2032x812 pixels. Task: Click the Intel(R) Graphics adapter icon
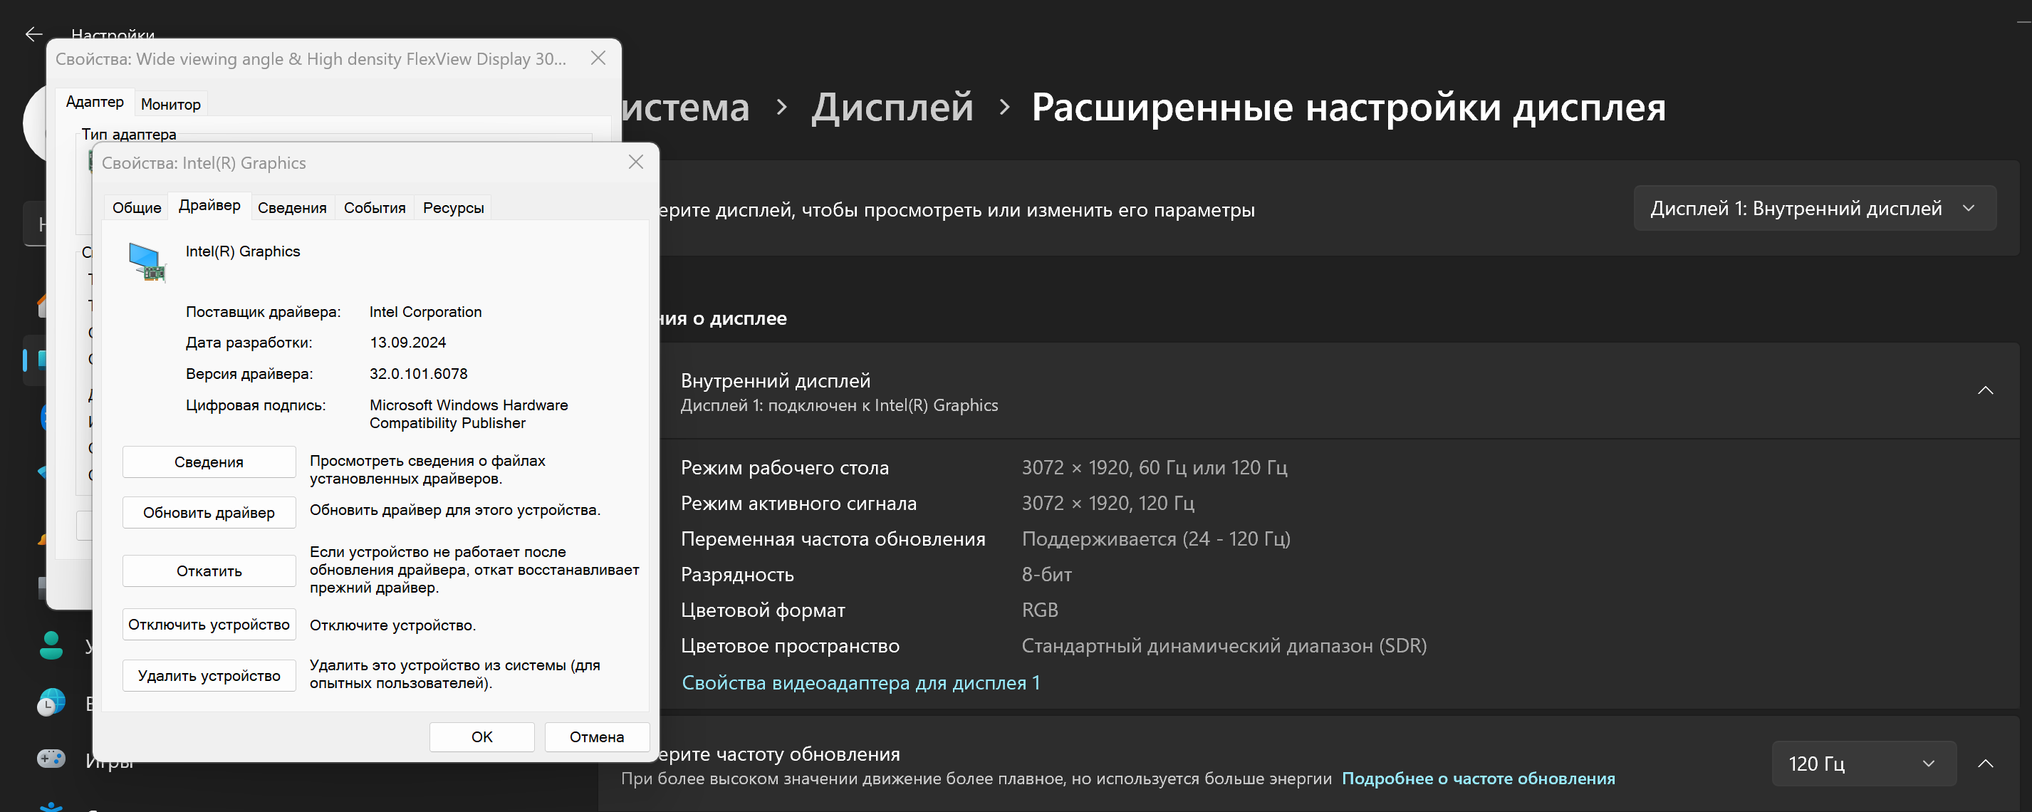(147, 262)
